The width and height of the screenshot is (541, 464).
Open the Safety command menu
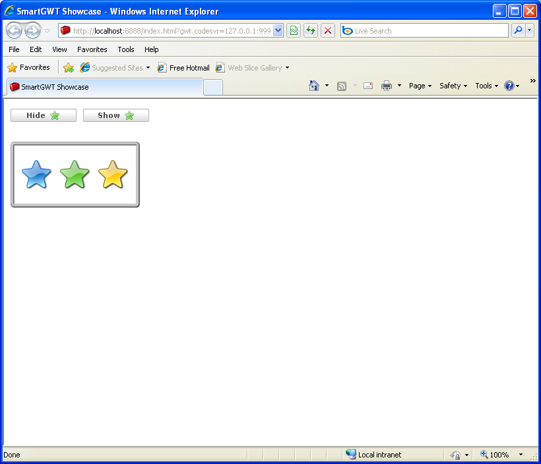tap(453, 86)
